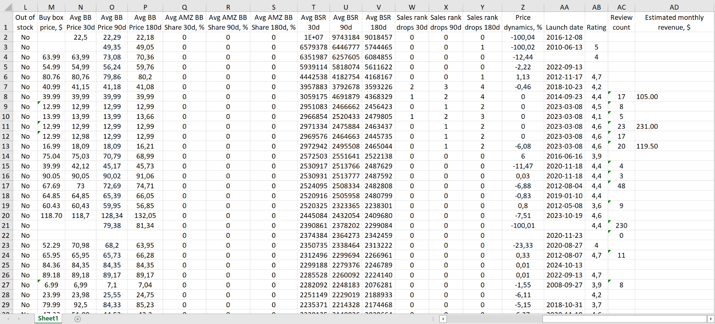This screenshot has height=324, width=715.
Task: Click the Review count value 230
Action: [x=621, y=225]
